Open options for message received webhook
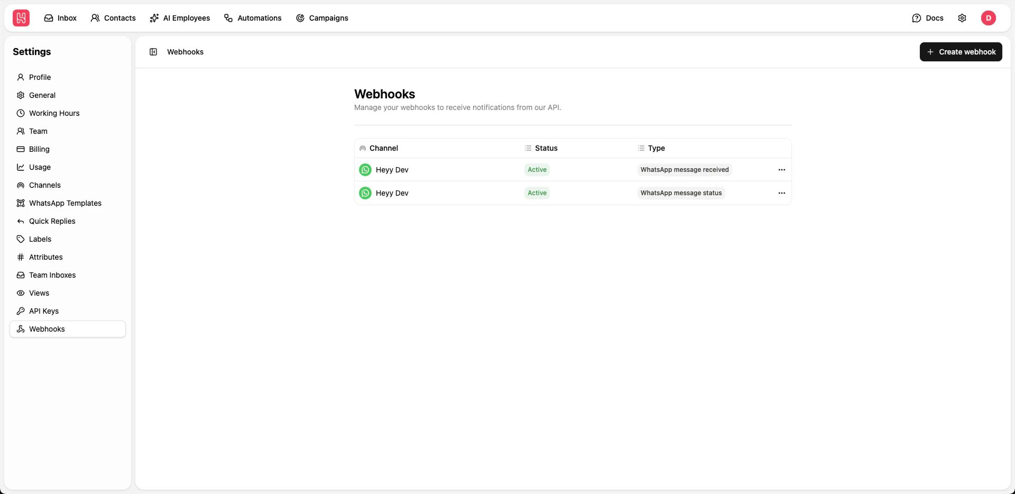The width and height of the screenshot is (1015, 494). [x=782, y=170]
